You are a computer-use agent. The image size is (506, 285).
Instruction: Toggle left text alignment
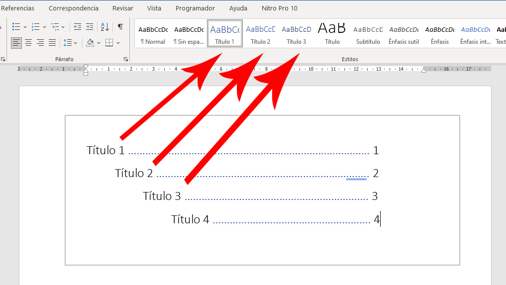coord(16,43)
